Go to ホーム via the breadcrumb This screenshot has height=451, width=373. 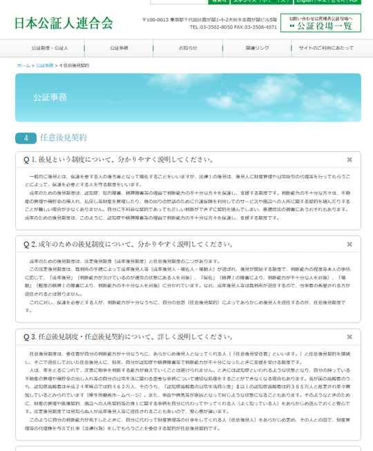23,66
